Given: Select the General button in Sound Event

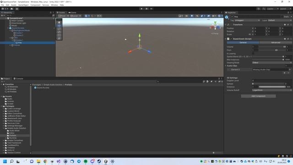Looking at the screenshot, I should (x=243, y=43).
